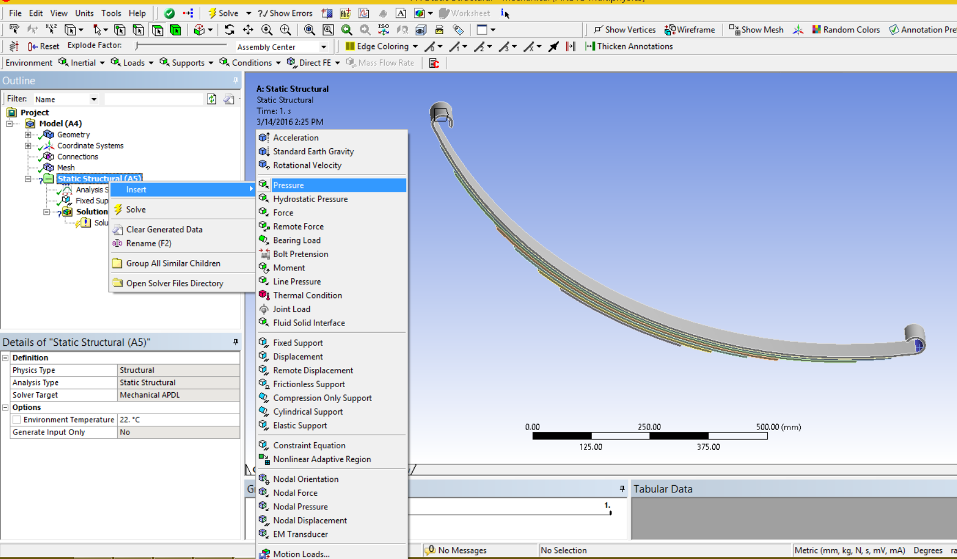Select Pressure in the Insert submenu
The height and width of the screenshot is (559, 957).
(x=332, y=185)
